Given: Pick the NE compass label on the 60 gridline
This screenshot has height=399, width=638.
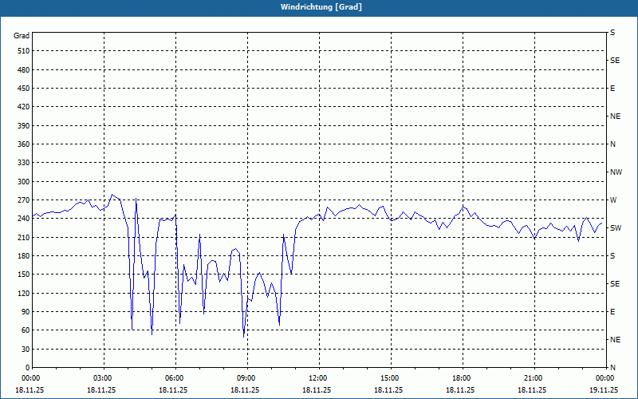Looking at the screenshot, I should [x=615, y=340].
